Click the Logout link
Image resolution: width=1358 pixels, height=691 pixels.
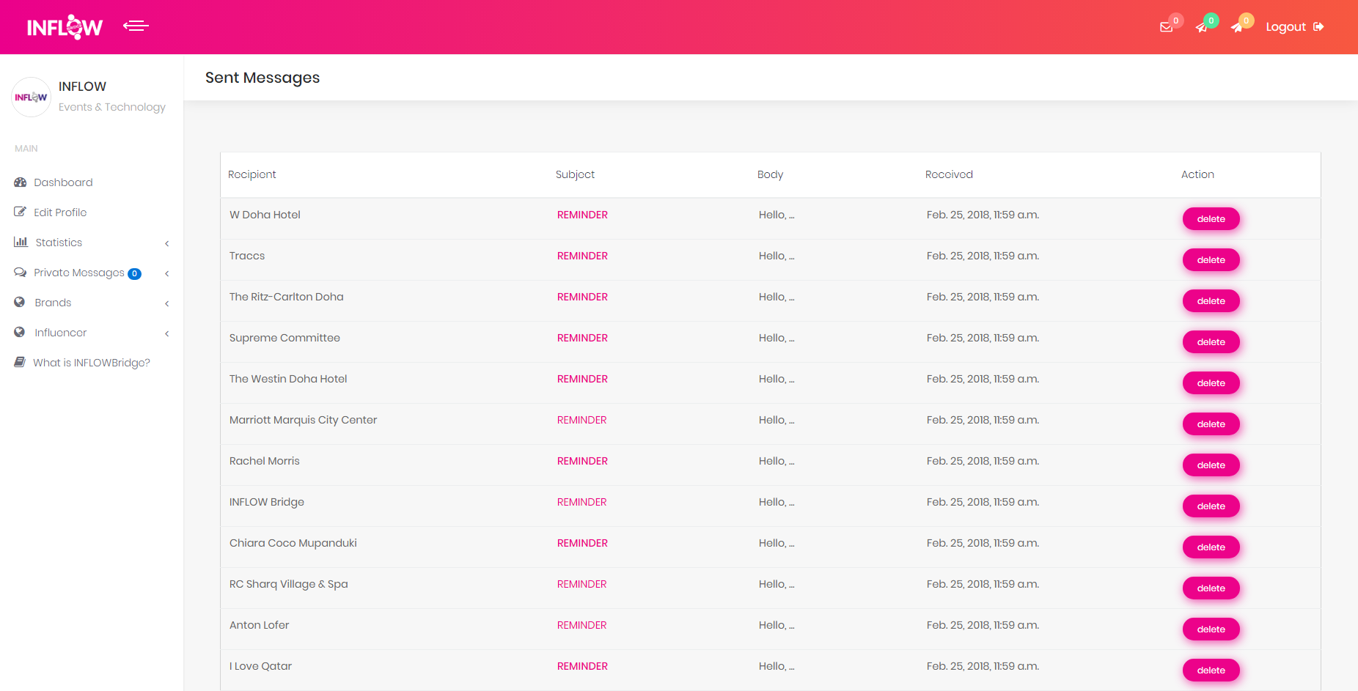tap(1285, 27)
